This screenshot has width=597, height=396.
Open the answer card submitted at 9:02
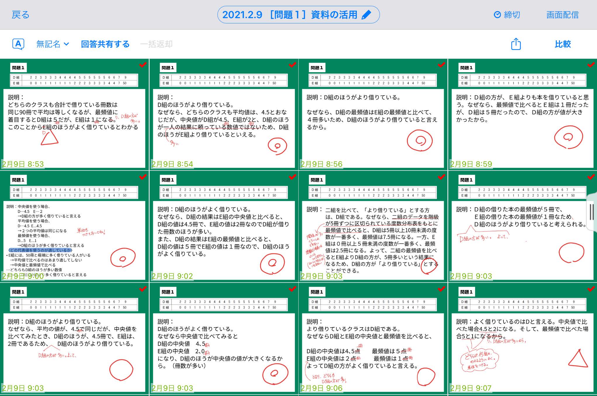tap(224, 234)
